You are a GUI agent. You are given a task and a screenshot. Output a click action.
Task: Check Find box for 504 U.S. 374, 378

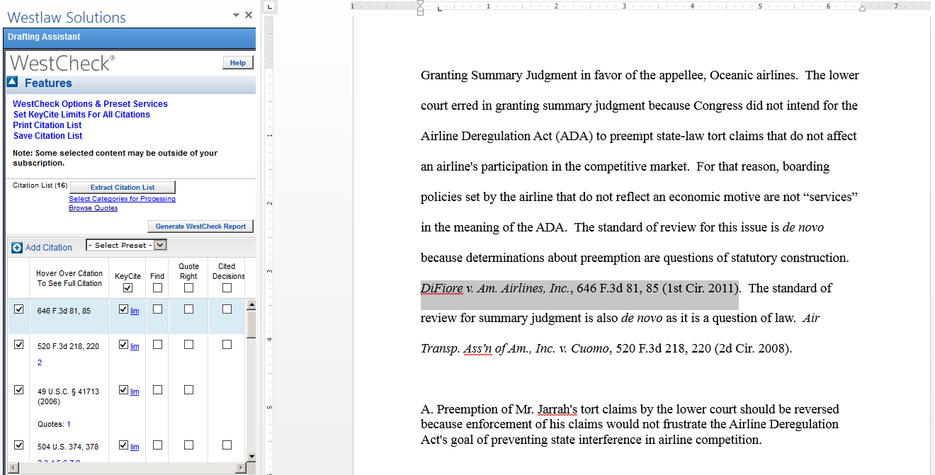[157, 445]
